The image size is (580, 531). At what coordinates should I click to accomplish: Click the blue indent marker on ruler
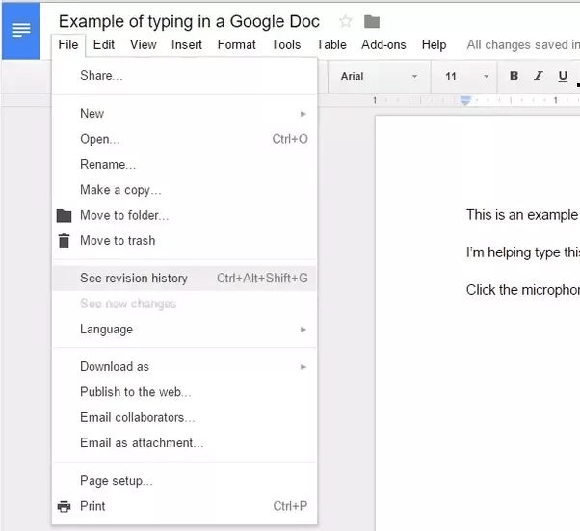coord(465,100)
